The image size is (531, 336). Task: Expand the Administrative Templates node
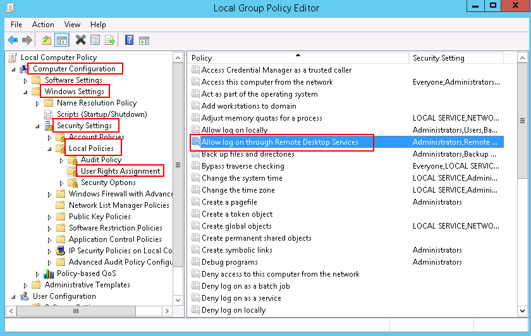(x=25, y=285)
